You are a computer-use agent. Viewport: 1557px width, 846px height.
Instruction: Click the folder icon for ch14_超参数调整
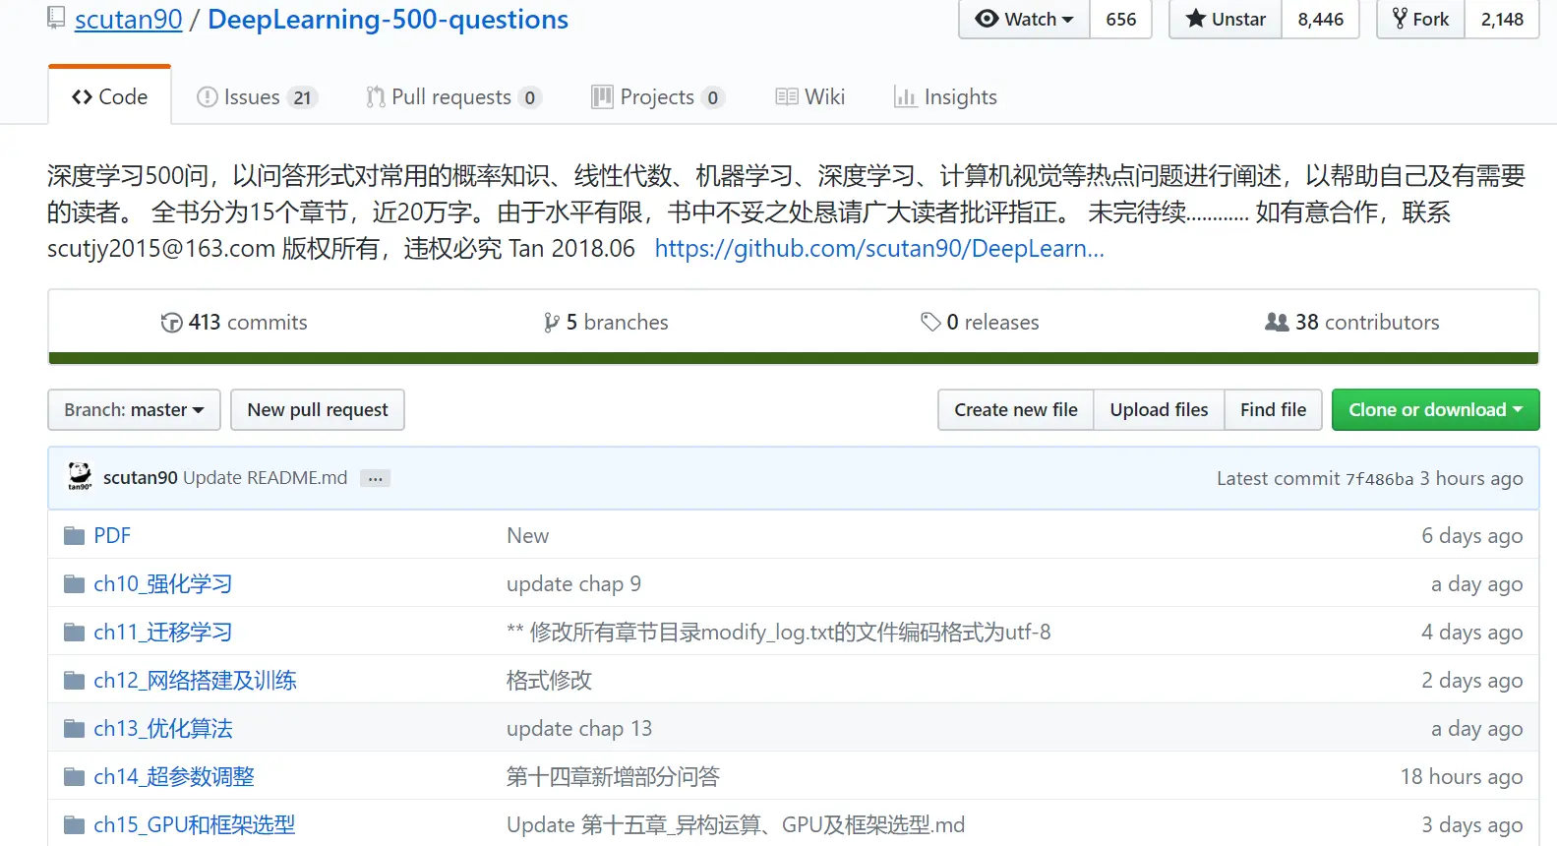point(74,776)
